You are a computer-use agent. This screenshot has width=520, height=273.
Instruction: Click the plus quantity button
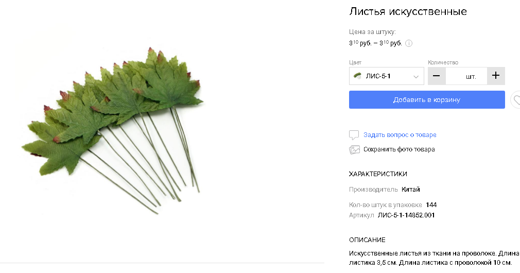point(496,76)
